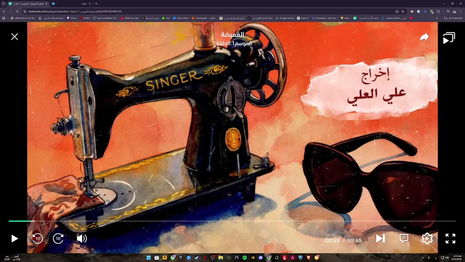Open a new browser tab
Viewport: 465px width, 262px height.
click(96, 4)
